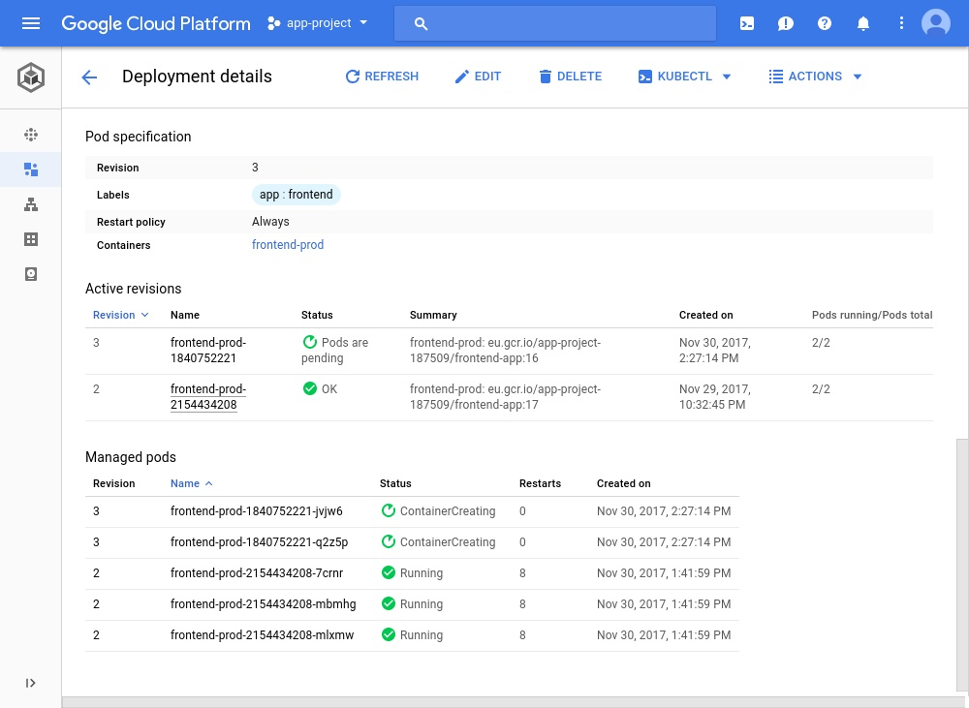Click the REFRESH button

point(382,77)
